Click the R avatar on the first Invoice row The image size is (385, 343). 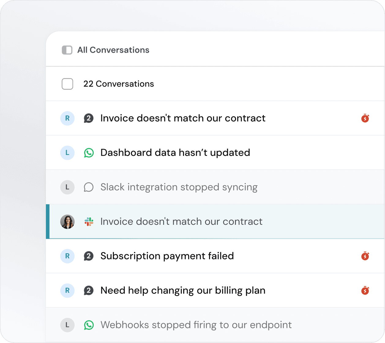pos(67,118)
